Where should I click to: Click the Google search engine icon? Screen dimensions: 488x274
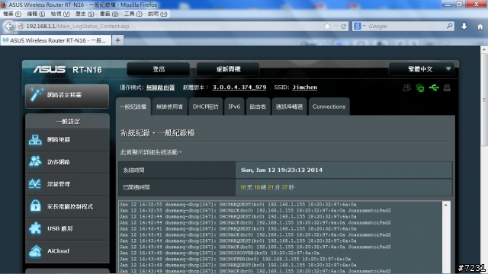click(358, 27)
